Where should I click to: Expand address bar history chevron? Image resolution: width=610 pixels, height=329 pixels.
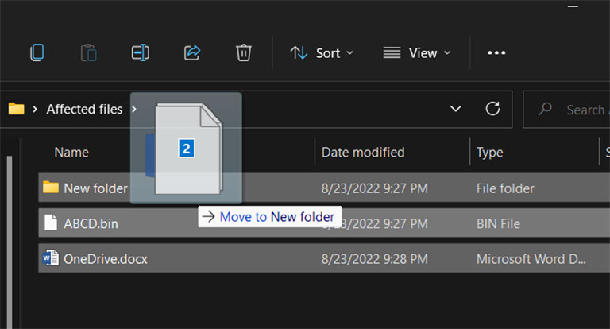tap(456, 109)
